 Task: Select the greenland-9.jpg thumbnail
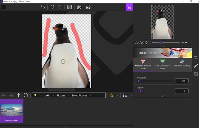[x=12, y=111]
